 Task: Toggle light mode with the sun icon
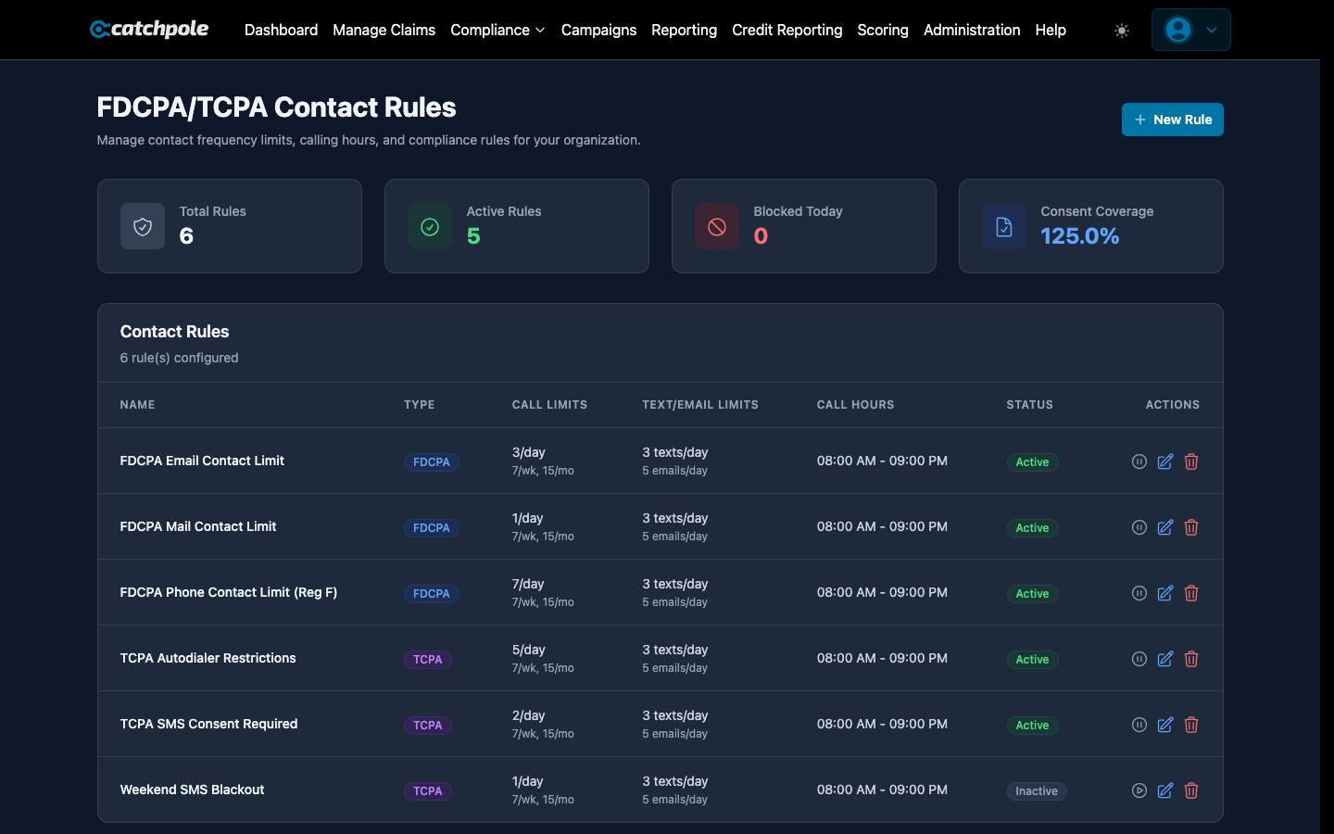(x=1121, y=30)
